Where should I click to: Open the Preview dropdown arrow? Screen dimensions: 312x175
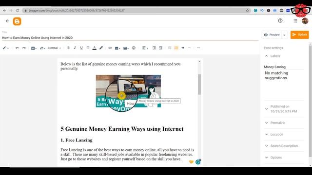coord(284,35)
